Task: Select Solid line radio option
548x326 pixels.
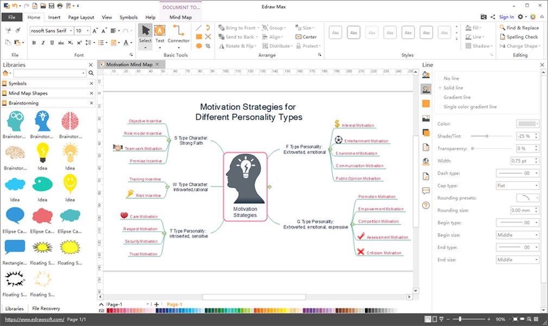Action: point(451,88)
